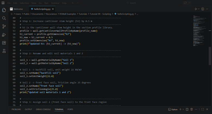
Task: Switch to the PROBLEMS panel tab
Action: 16,109
